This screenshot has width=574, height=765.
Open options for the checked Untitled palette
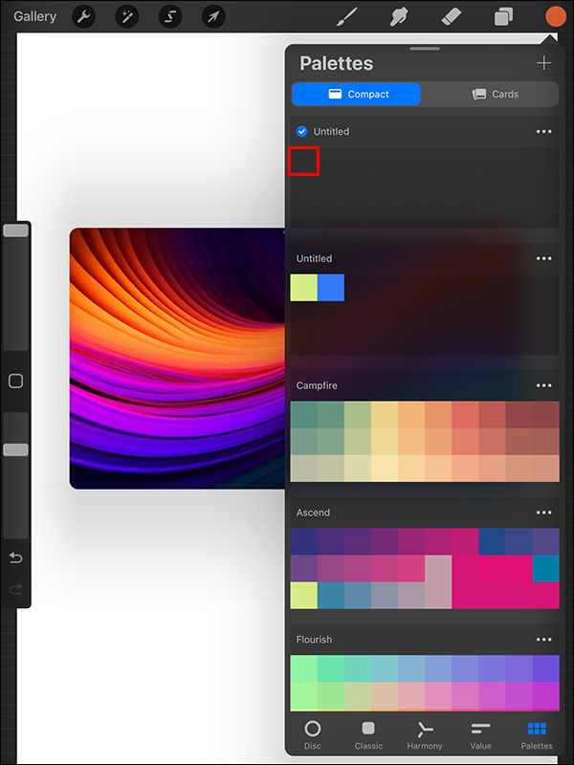coord(543,132)
